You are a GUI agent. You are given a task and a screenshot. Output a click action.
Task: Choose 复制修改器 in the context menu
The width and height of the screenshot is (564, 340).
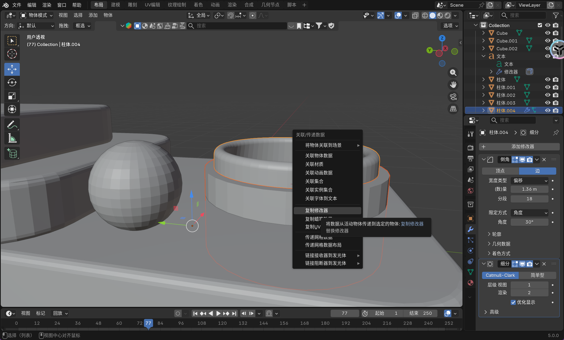click(x=317, y=211)
